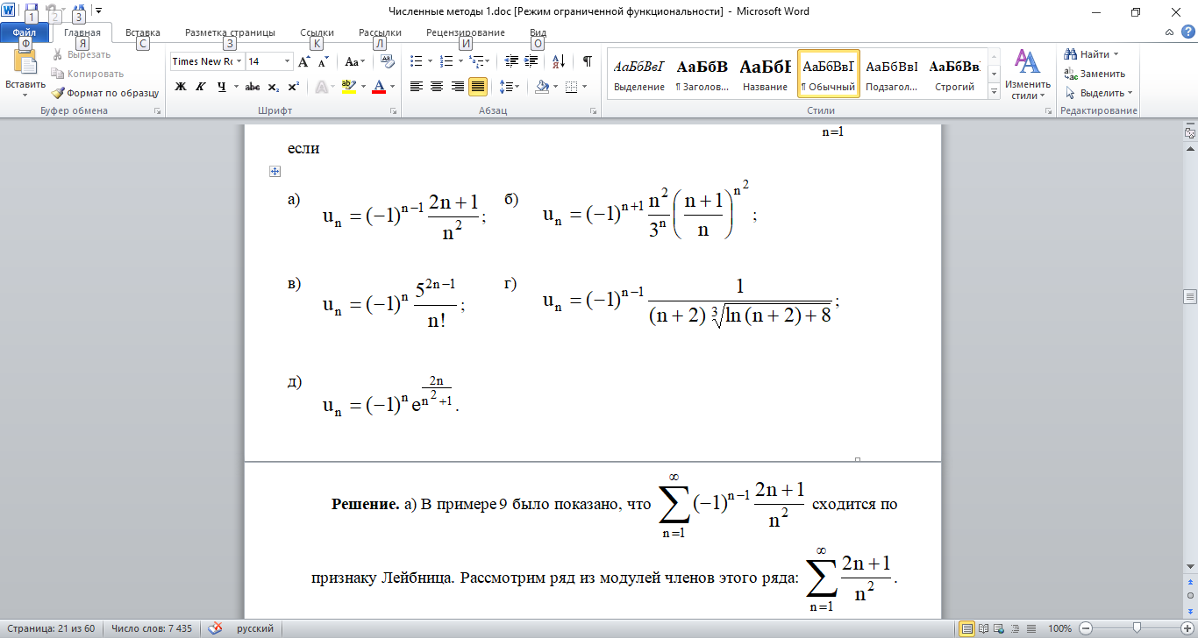This screenshot has width=1198, height=638.
Task: Click the numbered list icon
Action: (x=446, y=61)
